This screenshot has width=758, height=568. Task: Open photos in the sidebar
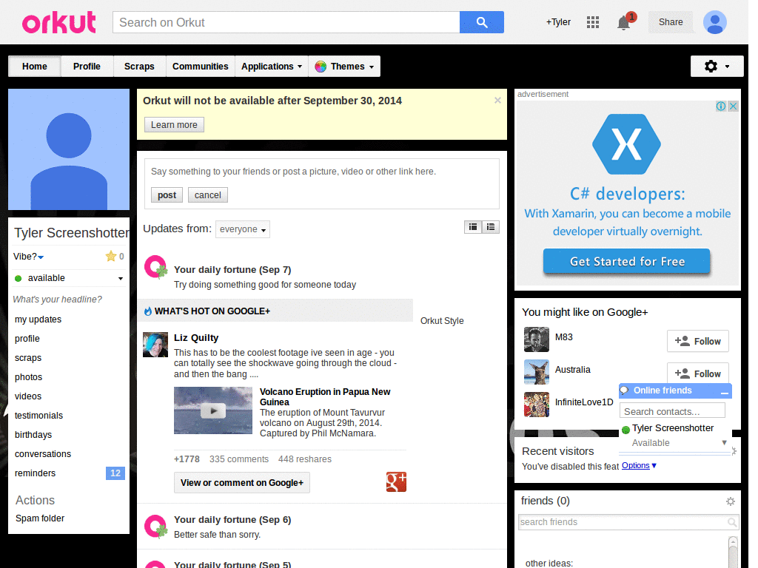tap(29, 377)
